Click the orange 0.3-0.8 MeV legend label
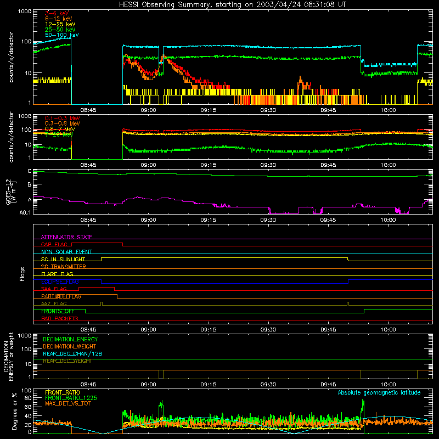The width and height of the screenshot is (439, 439). coord(63,123)
